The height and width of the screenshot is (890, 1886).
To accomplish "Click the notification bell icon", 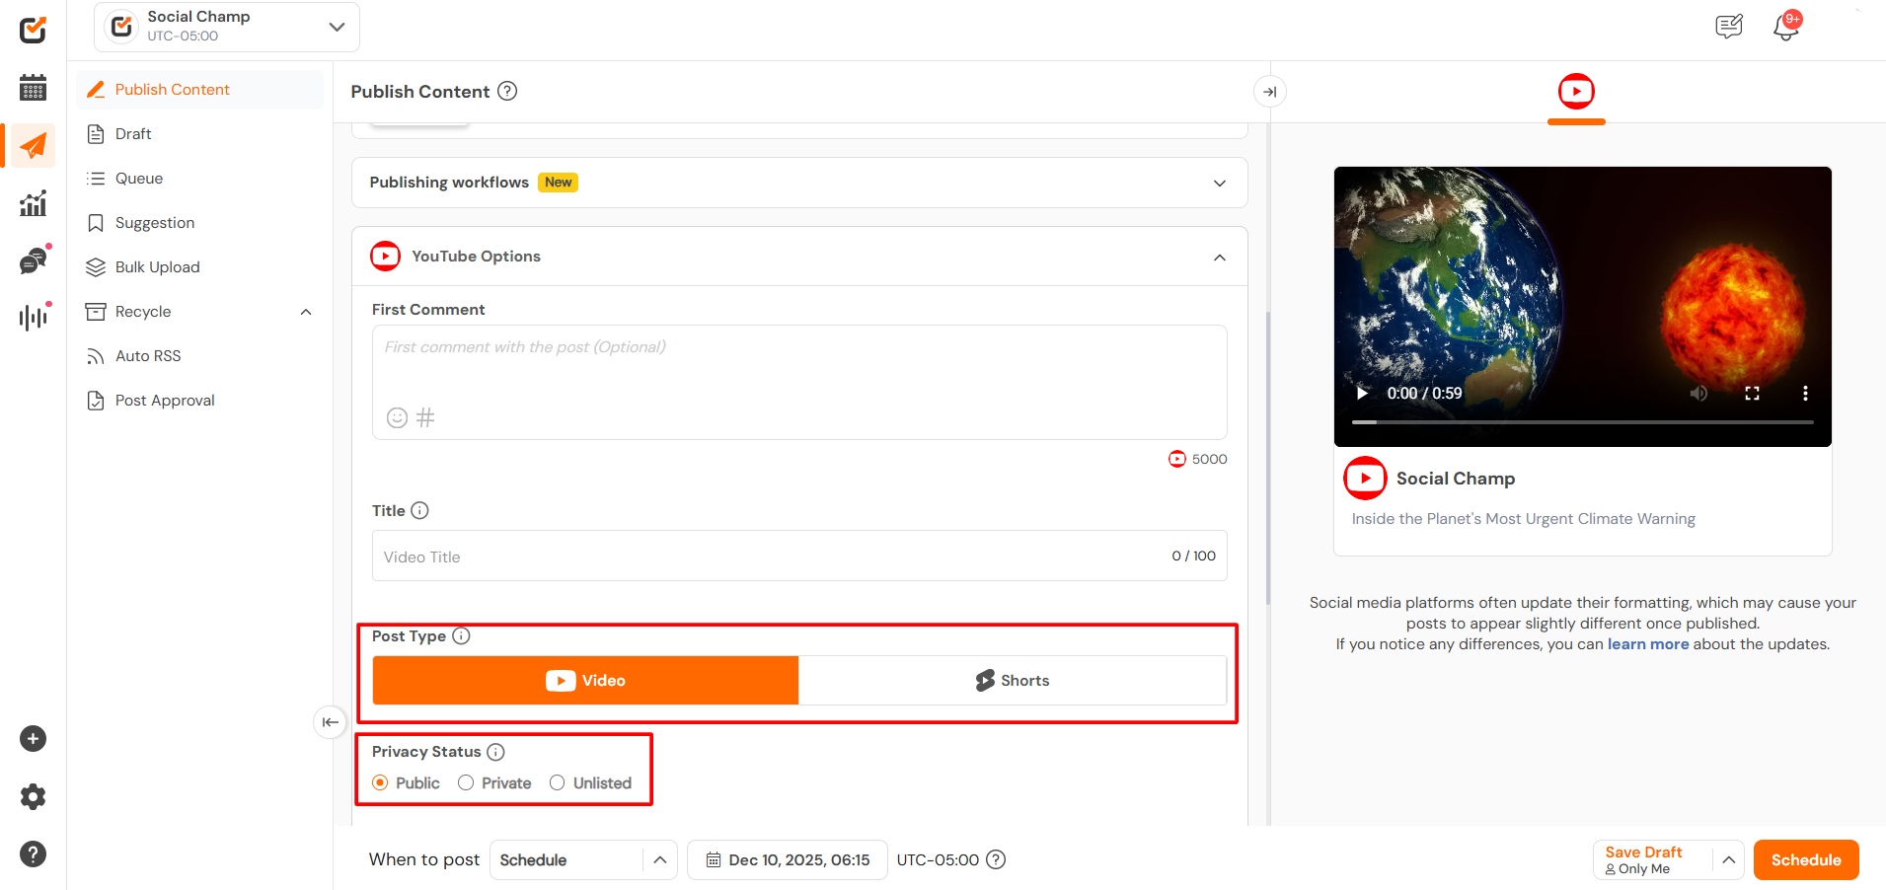I will (x=1785, y=27).
